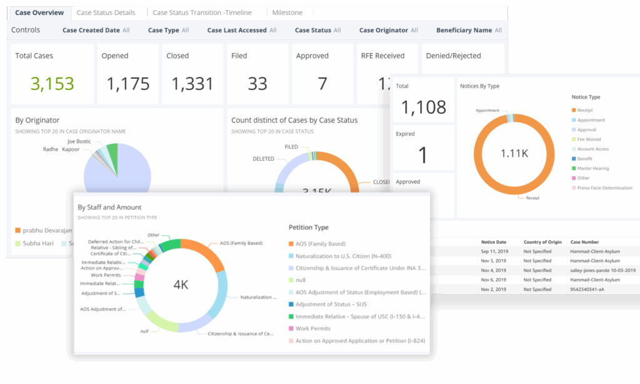Click the orange AOS (Family Based) legend swatch
This screenshot has width=640, height=384.
pos(291,244)
